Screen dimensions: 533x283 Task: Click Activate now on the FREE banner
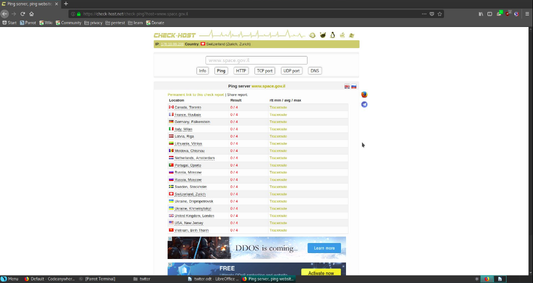(321, 273)
